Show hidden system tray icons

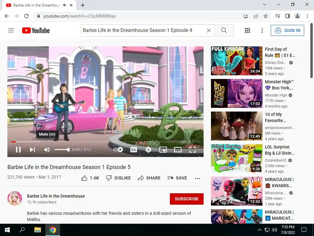pyautogui.click(x=259, y=230)
